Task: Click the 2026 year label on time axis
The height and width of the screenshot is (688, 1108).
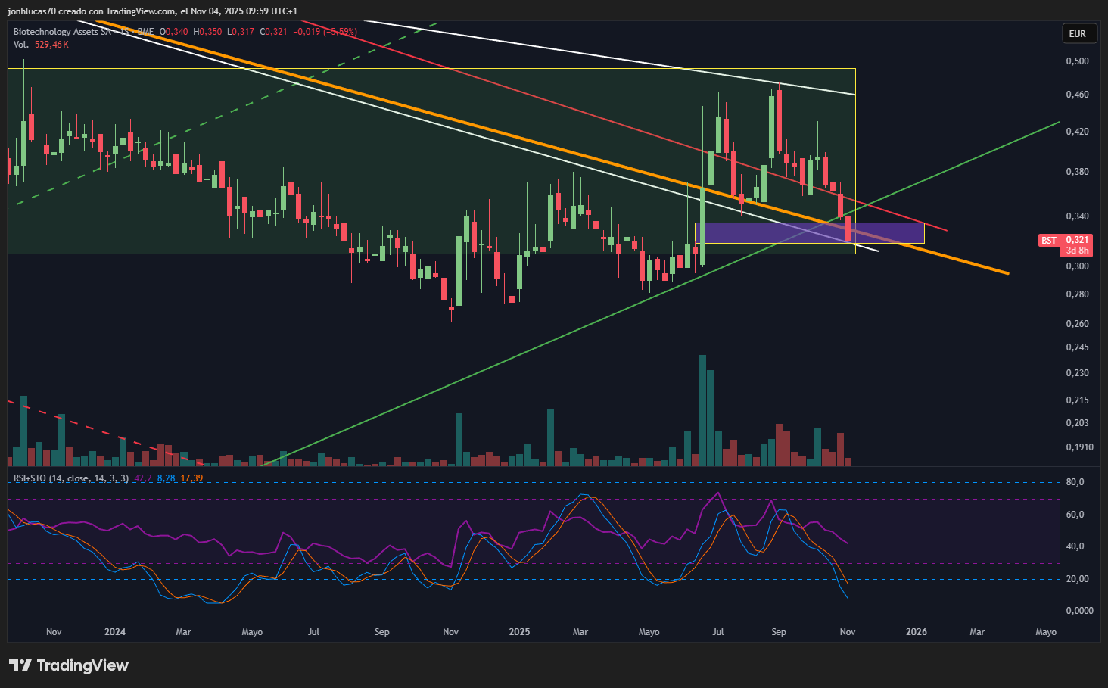Action: point(917,632)
